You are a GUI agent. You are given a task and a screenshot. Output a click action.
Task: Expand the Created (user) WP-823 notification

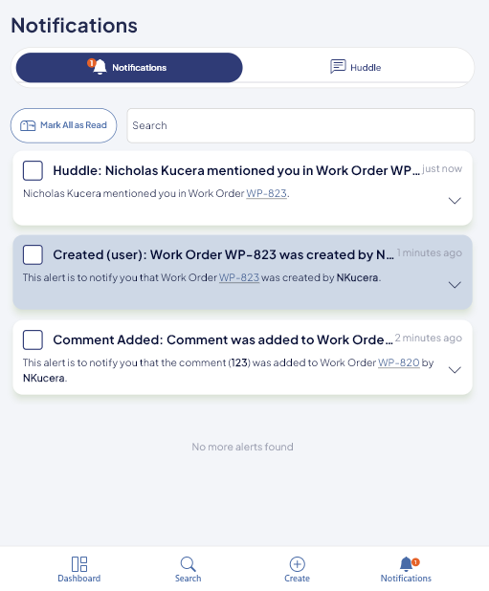click(x=455, y=285)
